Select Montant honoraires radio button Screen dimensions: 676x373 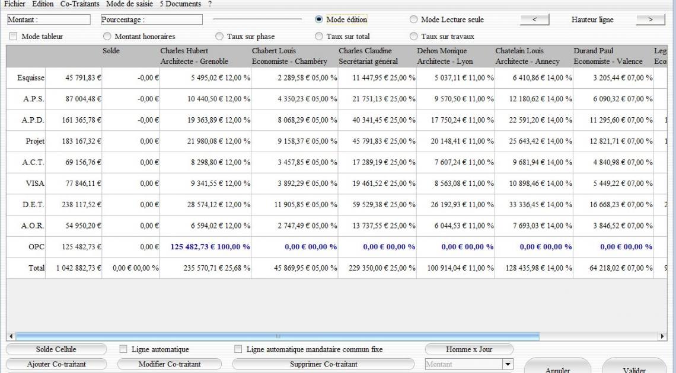pyautogui.click(x=107, y=36)
